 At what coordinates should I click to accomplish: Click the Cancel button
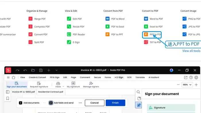coord(94,103)
